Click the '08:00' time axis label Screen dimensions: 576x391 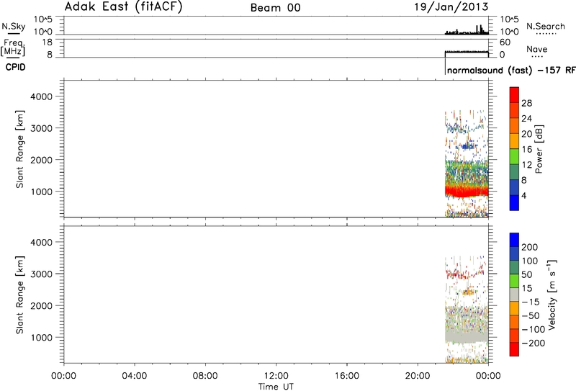(205, 376)
